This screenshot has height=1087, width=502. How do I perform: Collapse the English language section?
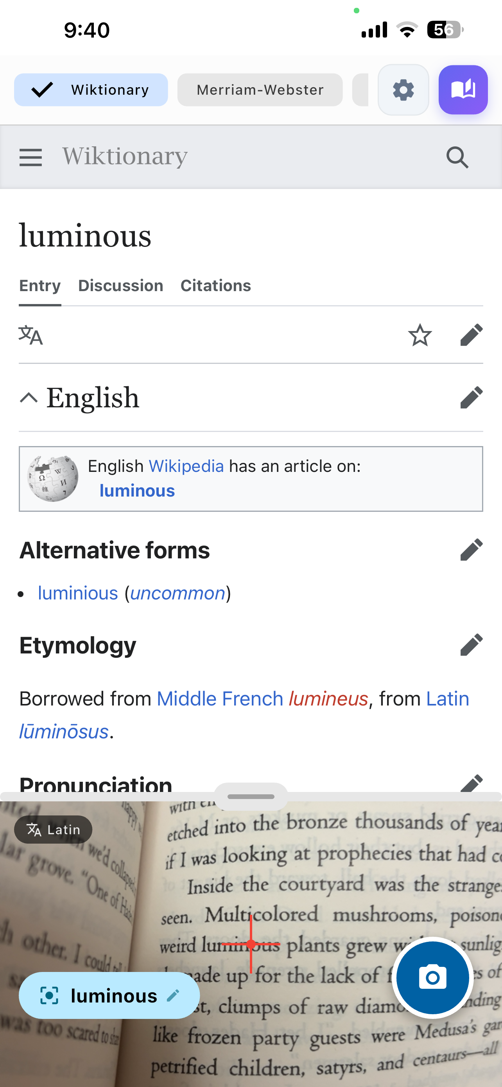tap(29, 397)
